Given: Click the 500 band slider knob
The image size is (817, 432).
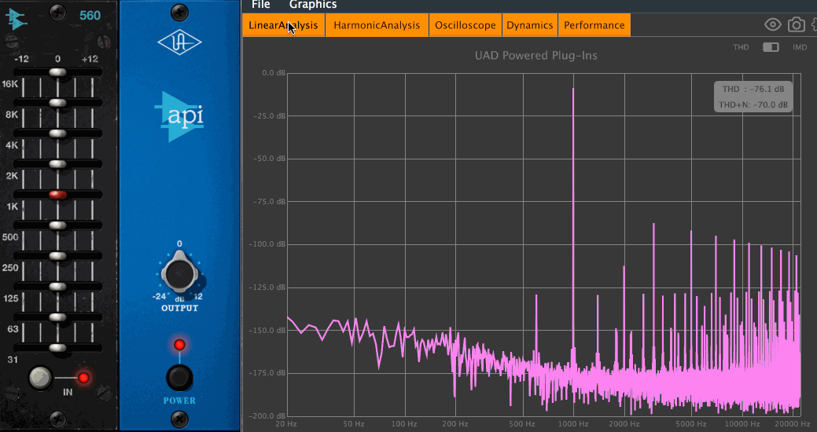Looking at the screenshot, I should pyautogui.click(x=58, y=225).
